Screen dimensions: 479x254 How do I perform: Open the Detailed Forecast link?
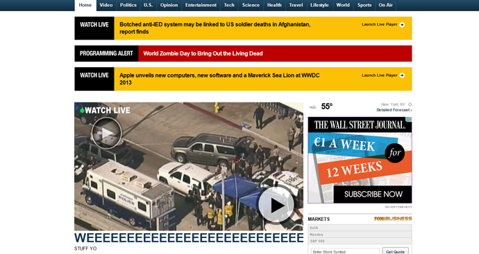394,110
